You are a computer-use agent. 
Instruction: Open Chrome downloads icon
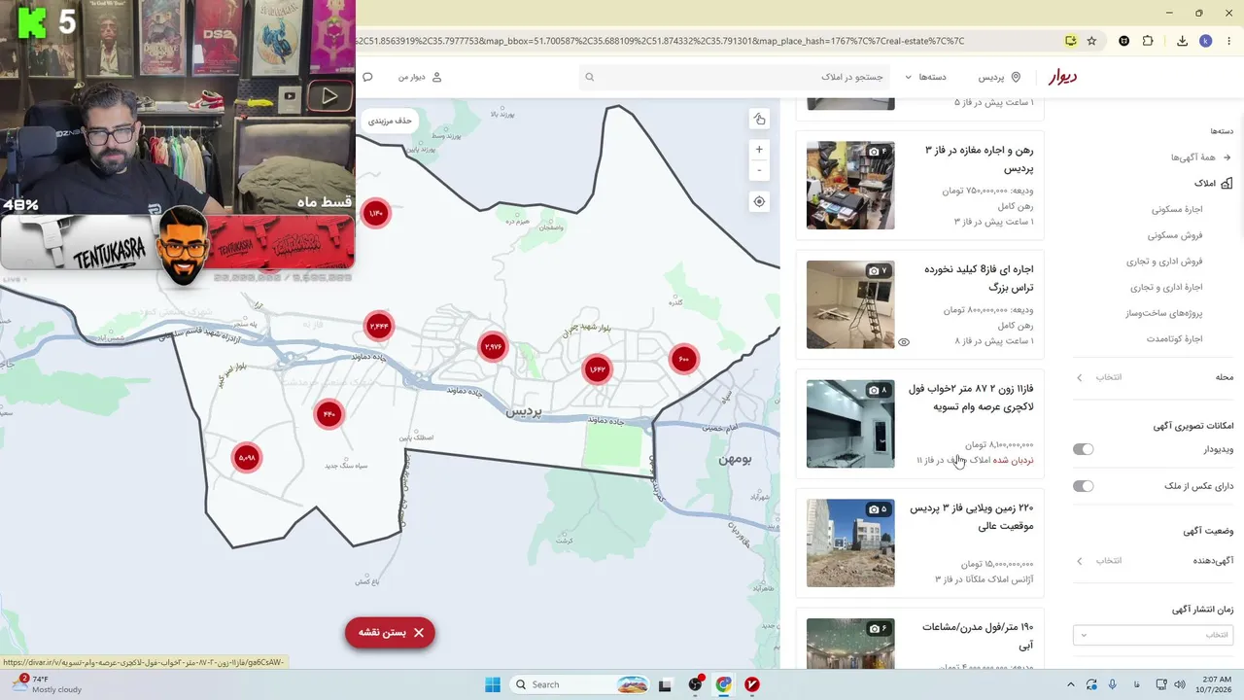tap(1182, 41)
